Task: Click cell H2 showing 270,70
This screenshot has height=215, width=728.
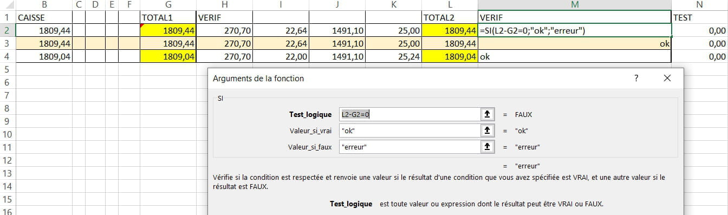Action: click(x=224, y=30)
